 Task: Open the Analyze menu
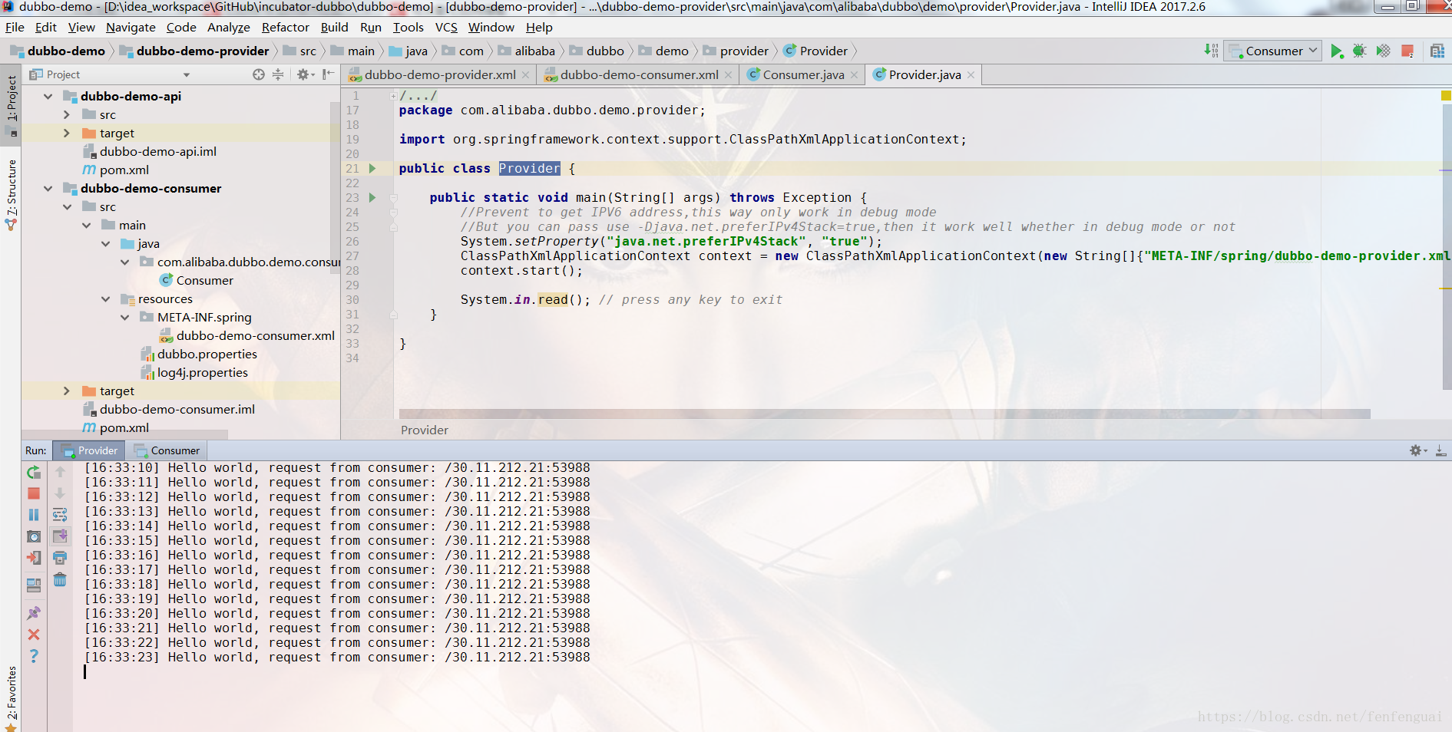pos(229,27)
